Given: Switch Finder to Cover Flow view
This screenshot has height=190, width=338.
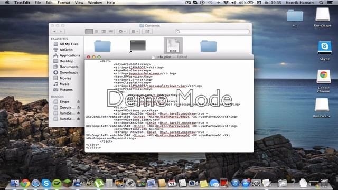Looking at the screenshot, I should [111, 32].
